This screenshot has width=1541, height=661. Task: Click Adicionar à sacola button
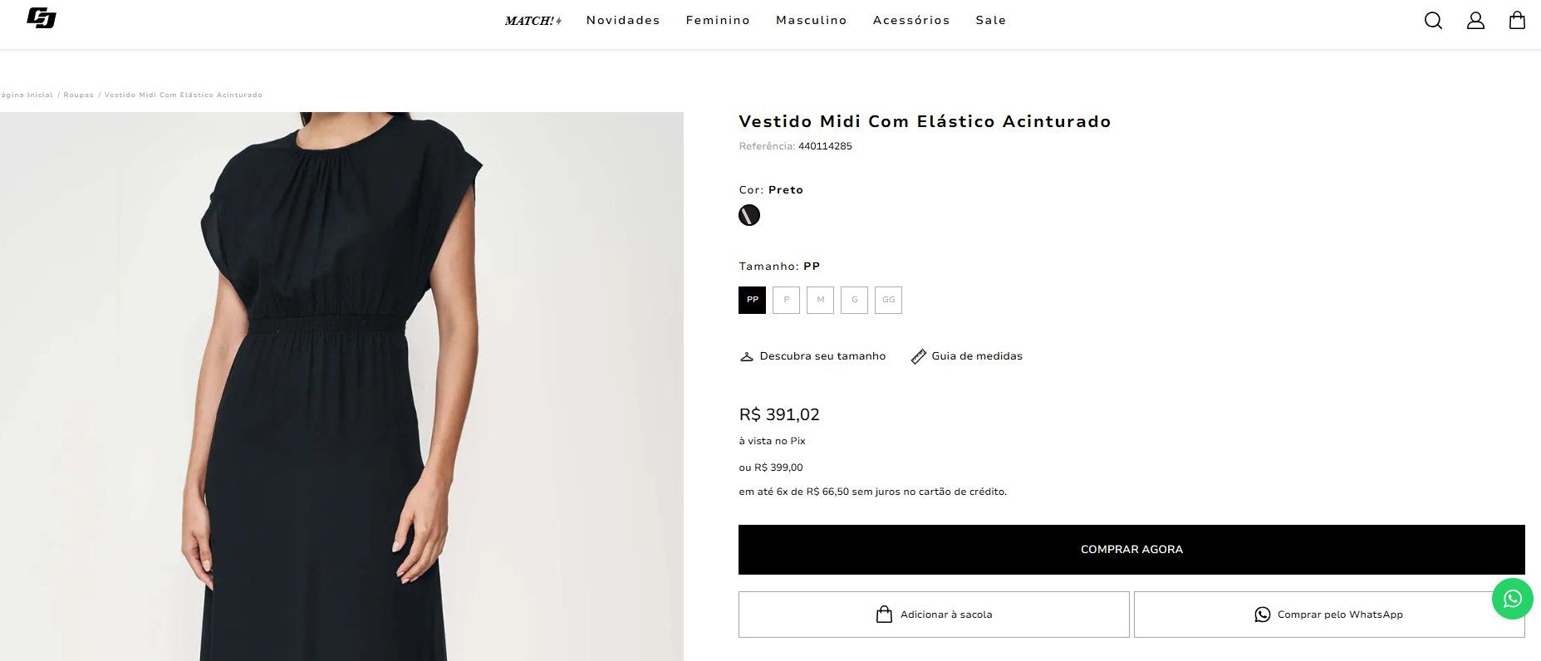click(934, 614)
